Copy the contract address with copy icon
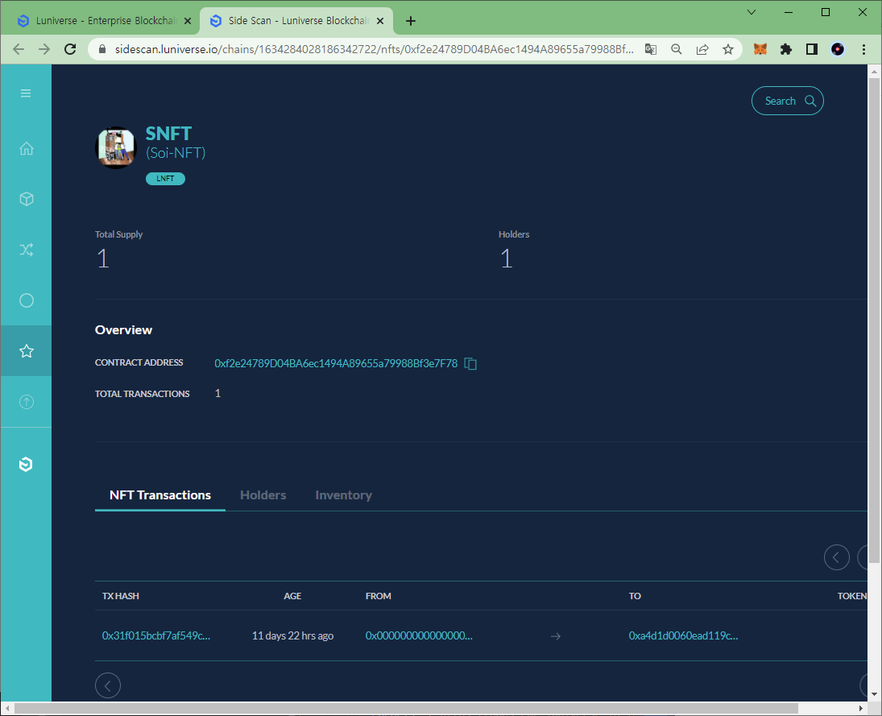 tap(470, 364)
